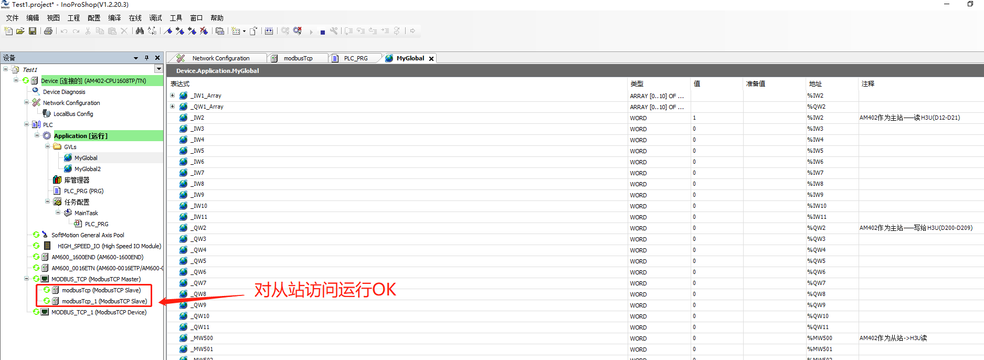
Task: Click the Application gear icon
Action: [x=47, y=135]
